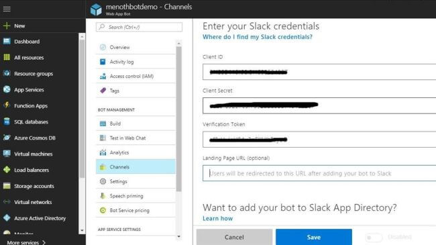Open the hamburger menu icon
Viewport: 436px width, 245px height.
pyautogui.click(x=7, y=9)
